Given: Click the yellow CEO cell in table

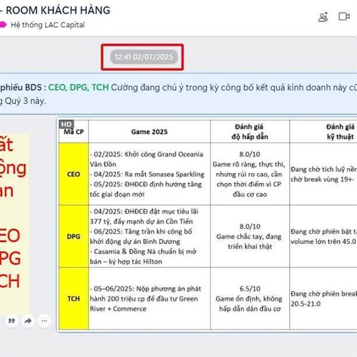Looking at the screenshot, I should pyautogui.click(x=74, y=174).
